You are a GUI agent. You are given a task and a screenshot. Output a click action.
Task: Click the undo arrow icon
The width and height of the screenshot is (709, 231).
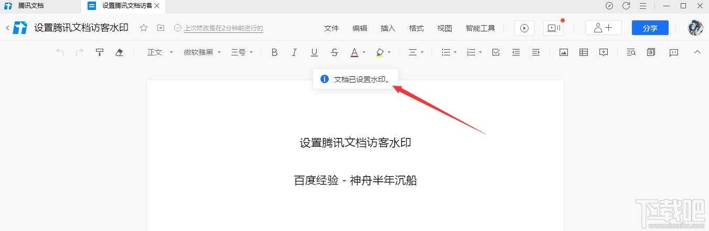coord(60,52)
